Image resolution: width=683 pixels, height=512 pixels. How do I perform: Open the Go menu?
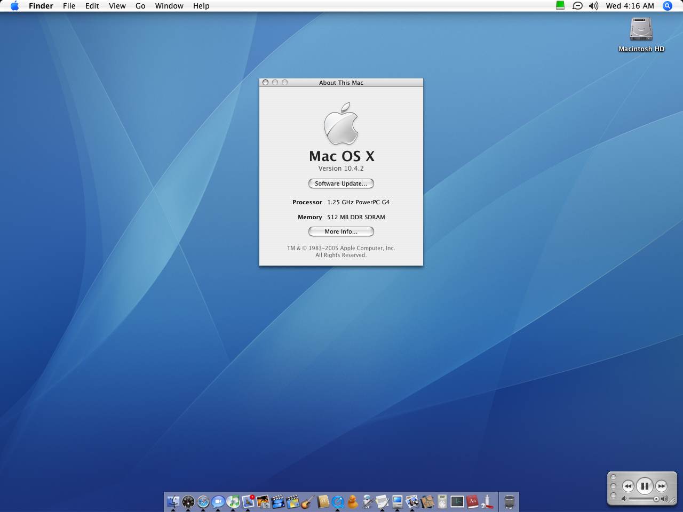(140, 6)
